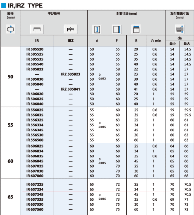
Task: Select part number IR 505540
Action: [35, 64]
